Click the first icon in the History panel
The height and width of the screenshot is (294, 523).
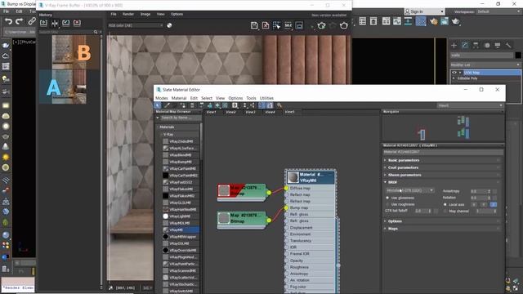pyautogui.click(x=43, y=23)
